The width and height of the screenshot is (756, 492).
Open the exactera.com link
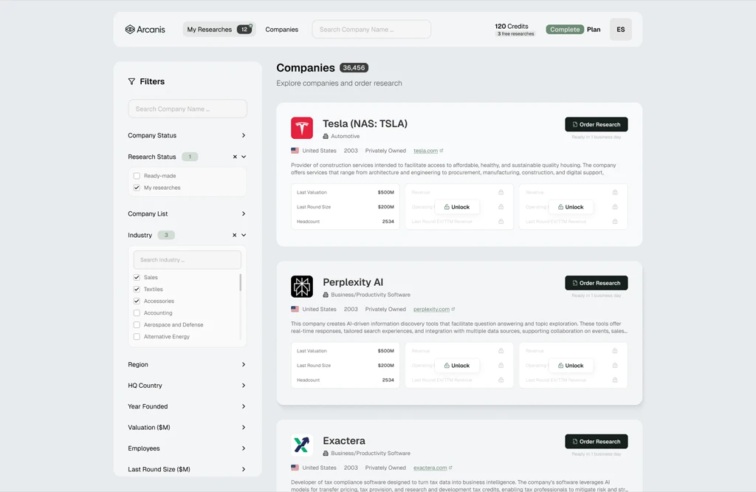pos(430,468)
